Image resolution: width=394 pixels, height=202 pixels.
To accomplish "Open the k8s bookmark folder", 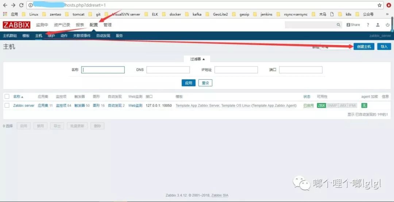I will (345, 14).
